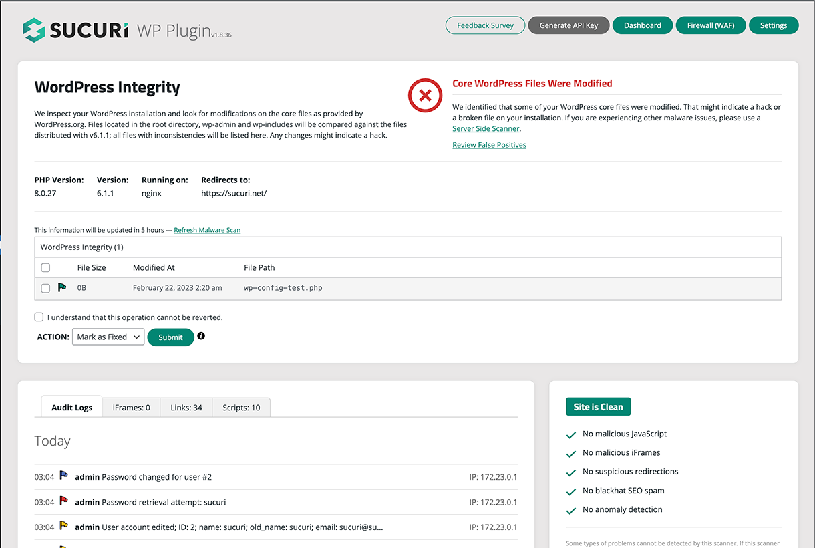This screenshot has height=548, width=815.
Task: Open the Refresh Malware Scan link
Action: click(x=207, y=230)
